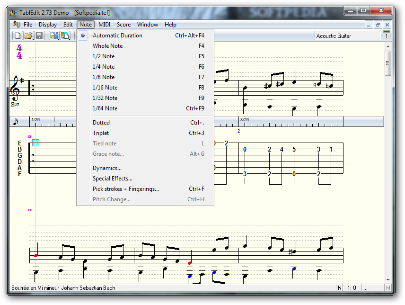
Task: Click the 1/26 measure marker on ruler
Action: coord(35,120)
